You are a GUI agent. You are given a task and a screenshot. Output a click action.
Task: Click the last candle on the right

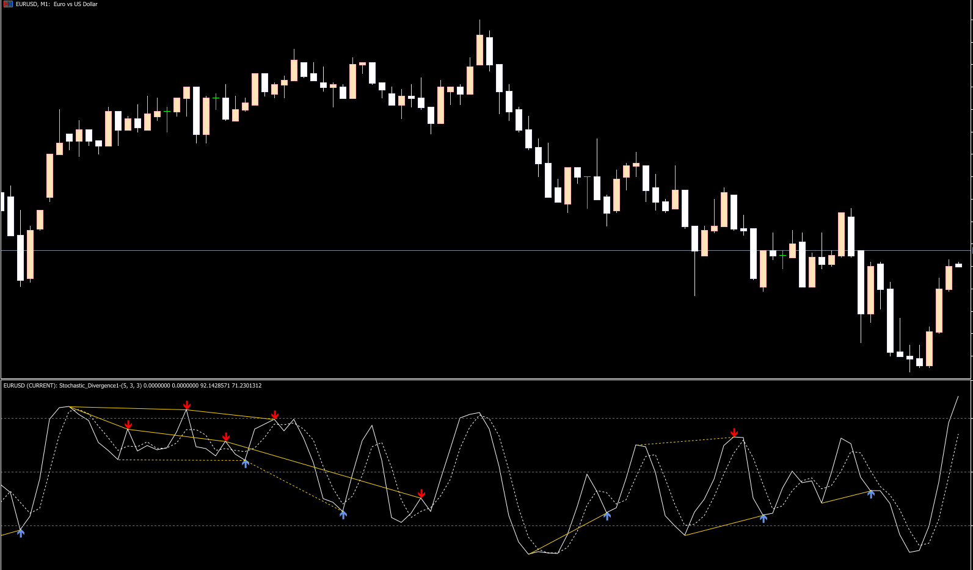(959, 265)
